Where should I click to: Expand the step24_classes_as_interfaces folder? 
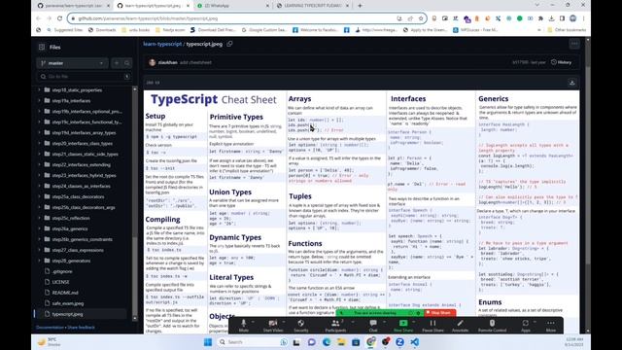tap(39, 186)
